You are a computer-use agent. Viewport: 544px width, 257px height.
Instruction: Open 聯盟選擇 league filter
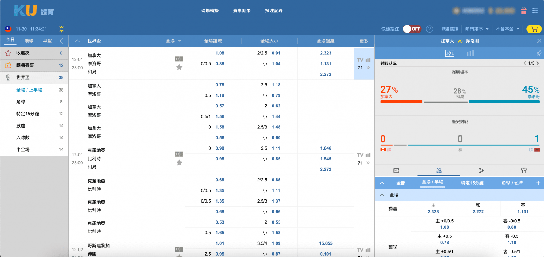449,29
